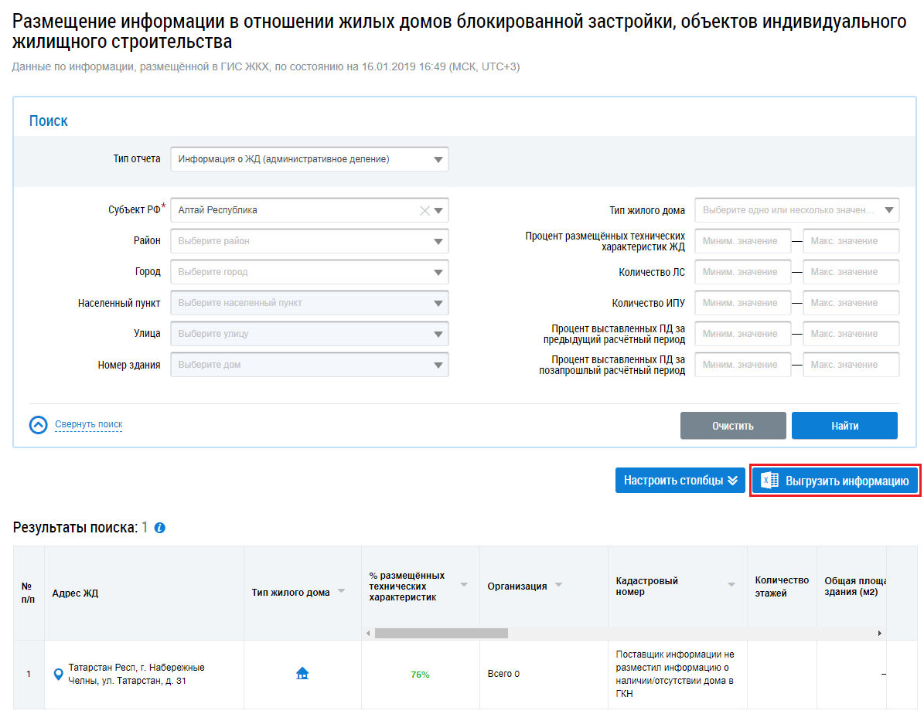The image size is (924, 714).
Task: Open Настроить столбцы column settings
Action: pyautogui.click(x=680, y=481)
